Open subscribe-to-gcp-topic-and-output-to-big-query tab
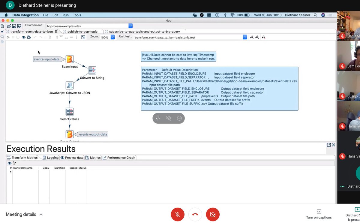The width and height of the screenshot is (360, 223). [x=144, y=31]
